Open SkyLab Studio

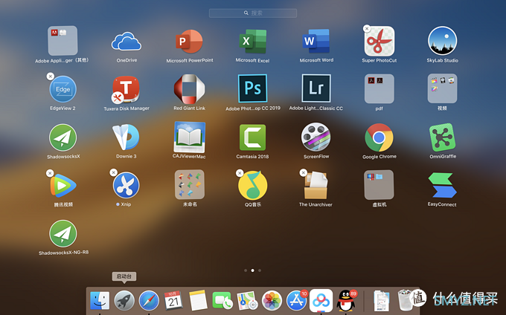click(x=442, y=41)
